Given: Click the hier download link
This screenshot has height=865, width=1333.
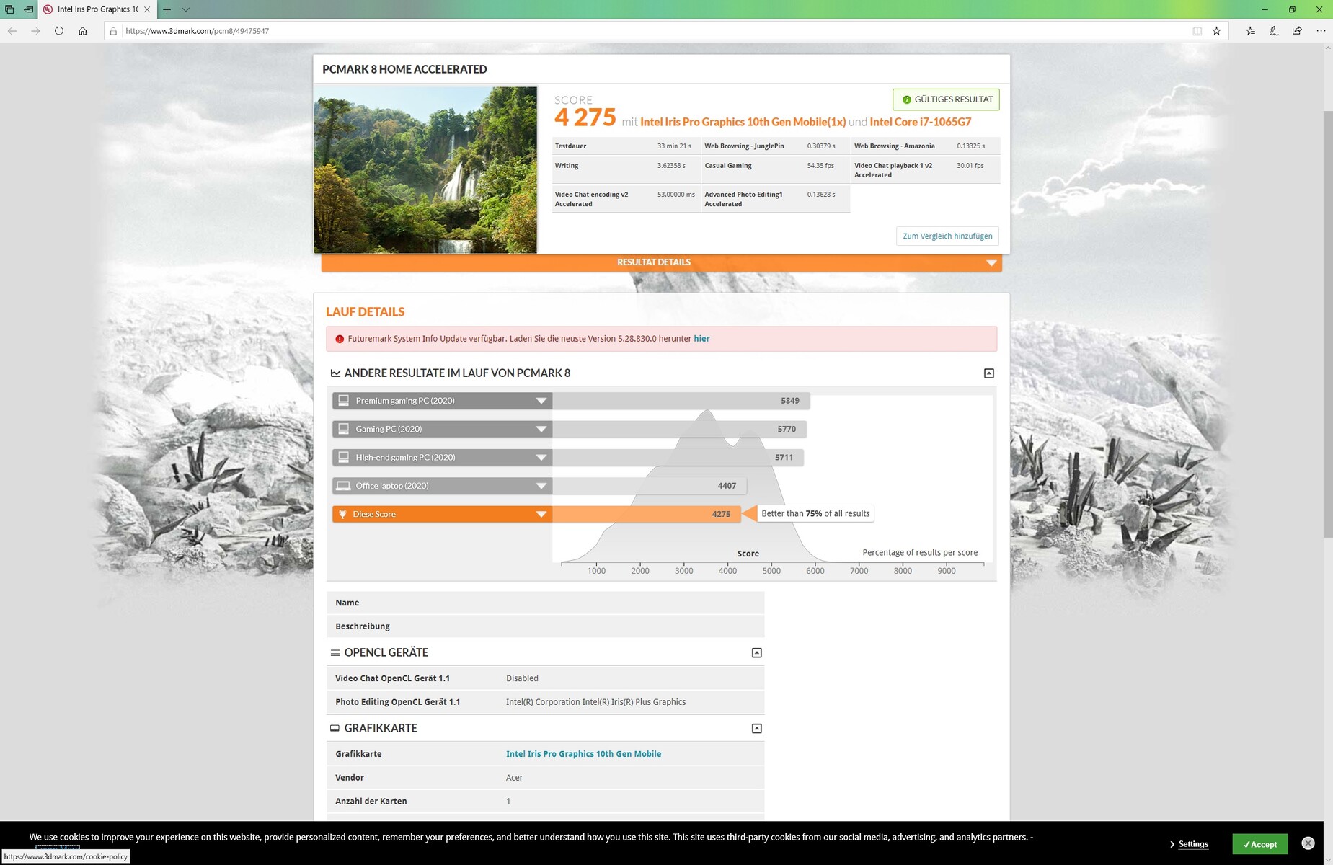Looking at the screenshot, I should pyautogui.click(x=701, y=339).
